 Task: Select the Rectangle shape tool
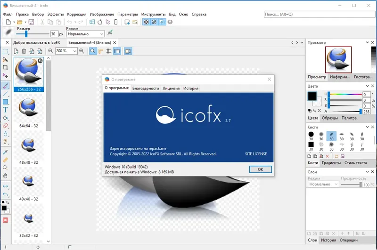[x=5, y=102]
